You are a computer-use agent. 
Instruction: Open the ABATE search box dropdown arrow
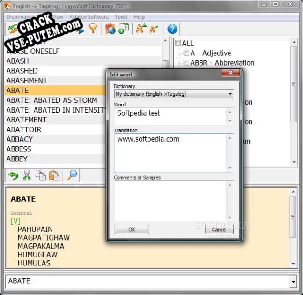point(293,282)
